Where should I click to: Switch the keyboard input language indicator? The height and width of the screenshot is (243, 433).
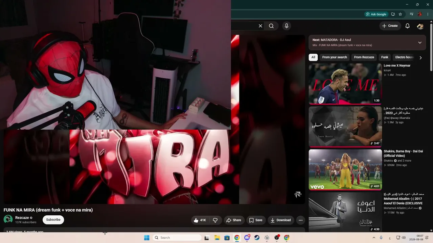tap(390, 238)
